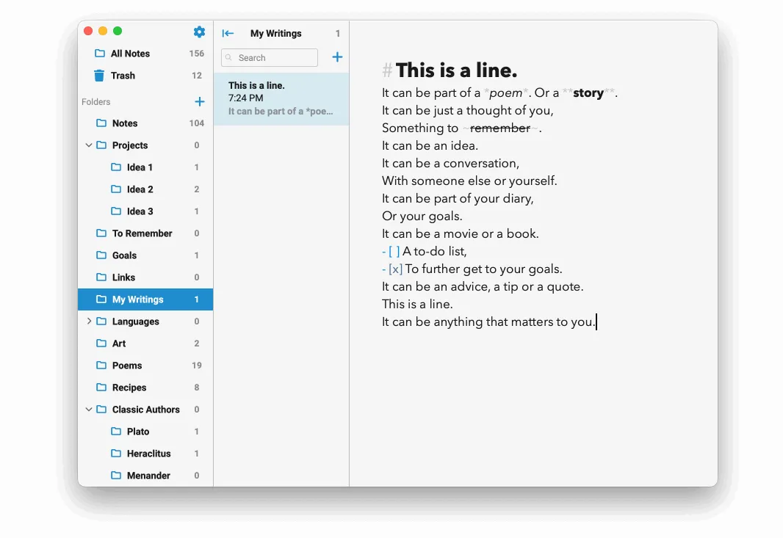The width and height of the screenshot is (783, 538).
Task: Open preferences with the gear icon
Action: 198,32
